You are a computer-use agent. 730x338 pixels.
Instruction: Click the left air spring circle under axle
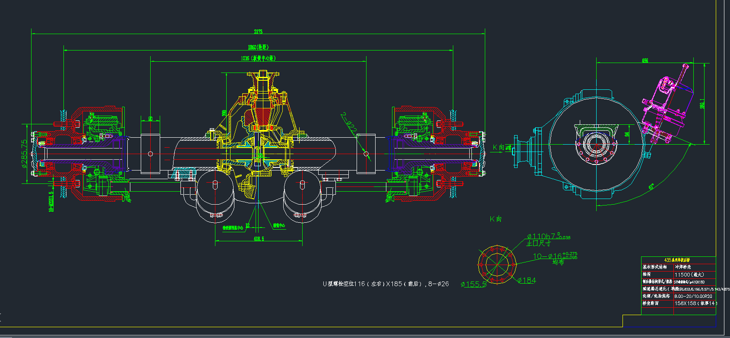(215, 190)
